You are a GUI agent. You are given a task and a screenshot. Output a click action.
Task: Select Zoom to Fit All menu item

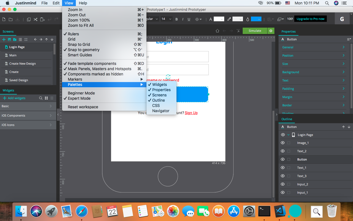[81, 25]
